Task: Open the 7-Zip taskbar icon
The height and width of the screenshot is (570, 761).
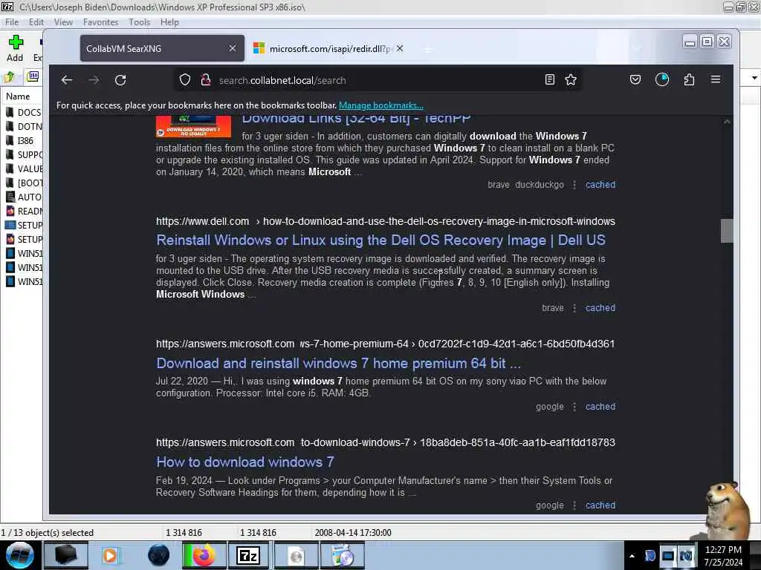Action: point(248,555)
